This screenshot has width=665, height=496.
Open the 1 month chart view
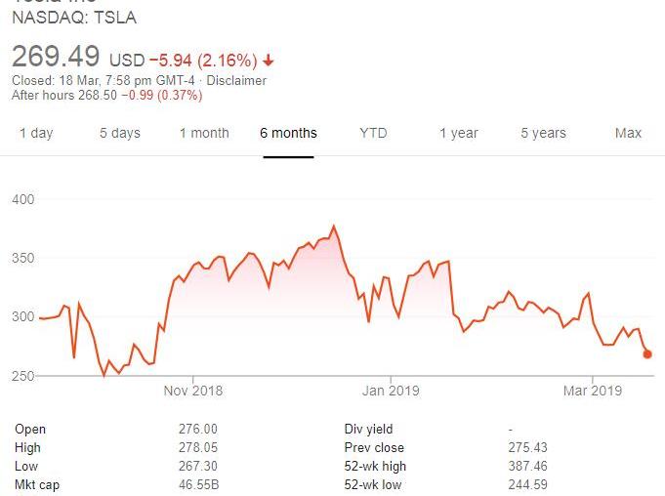(204, 133)
